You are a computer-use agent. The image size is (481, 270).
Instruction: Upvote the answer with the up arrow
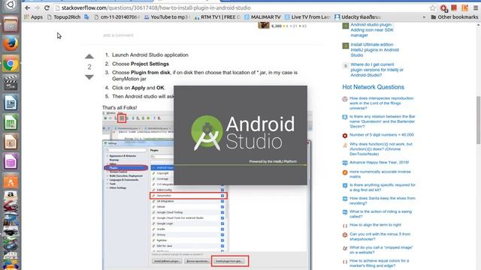point(89,56)
